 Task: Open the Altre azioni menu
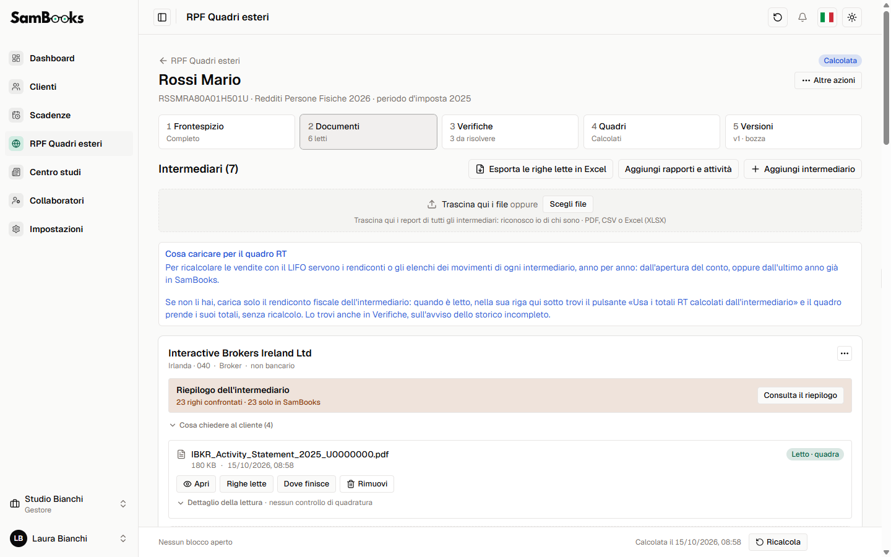point(828,80)
